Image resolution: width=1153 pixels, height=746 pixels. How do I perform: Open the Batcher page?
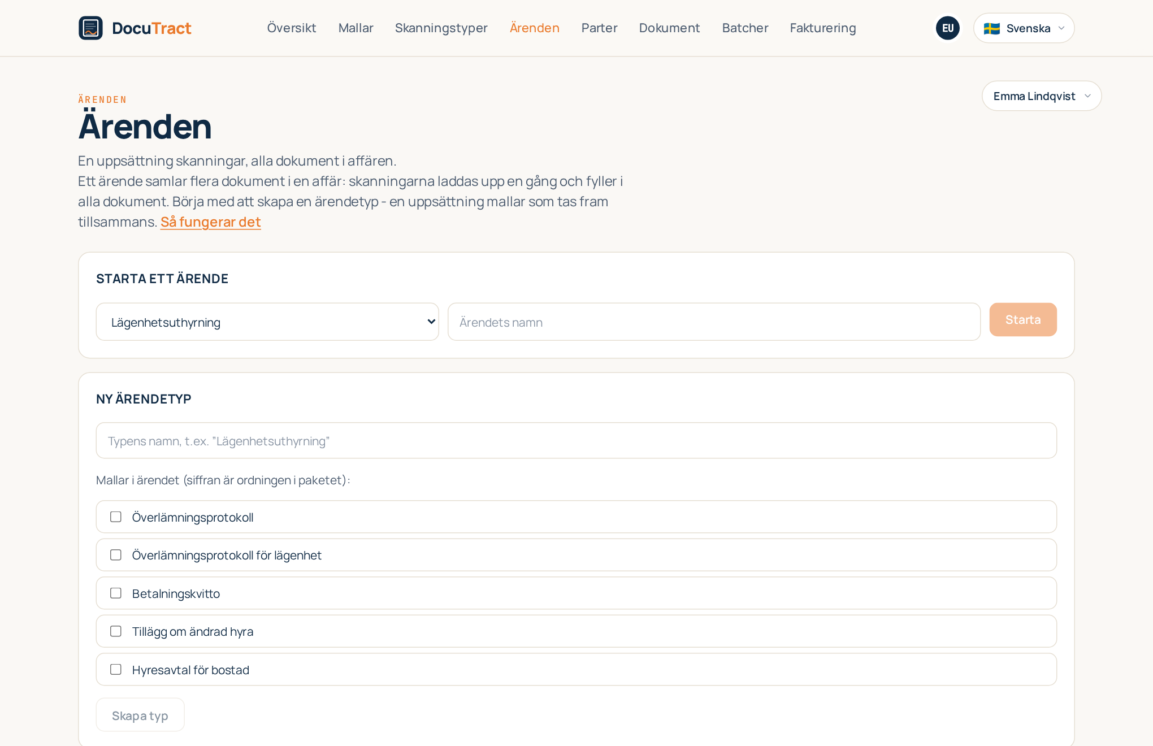[745, 28]
